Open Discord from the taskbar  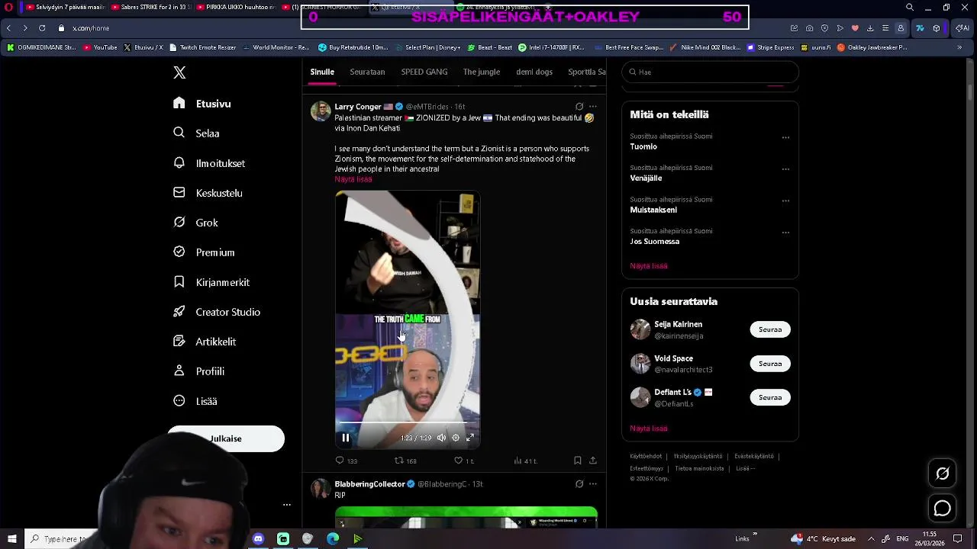[258, 539]
